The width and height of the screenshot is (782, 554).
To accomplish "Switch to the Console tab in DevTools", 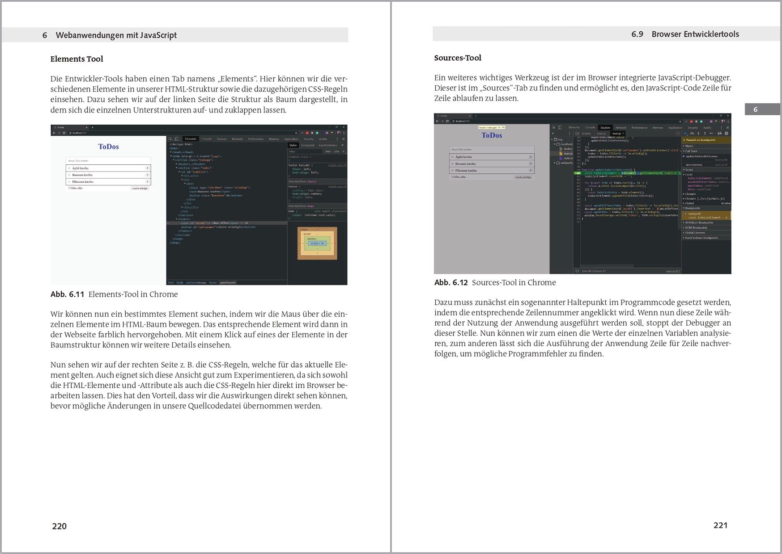I will tap(207, 138).
